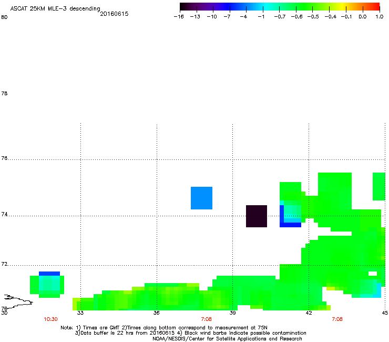The image size is (389, 342).
Task: Click the red '10:30' time label
Action: (50, 319)
